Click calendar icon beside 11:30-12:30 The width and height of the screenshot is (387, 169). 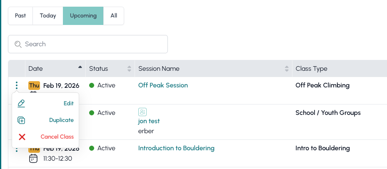(x=33, y=159)
